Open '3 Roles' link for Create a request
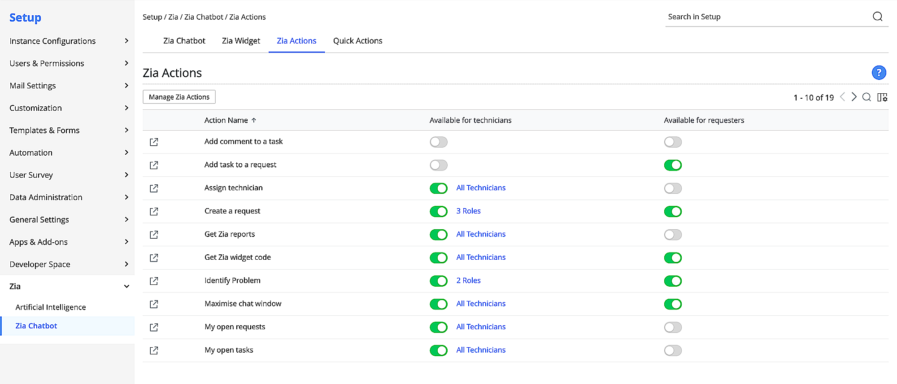This screenshot has width=897, height=384. pos(468,211)
